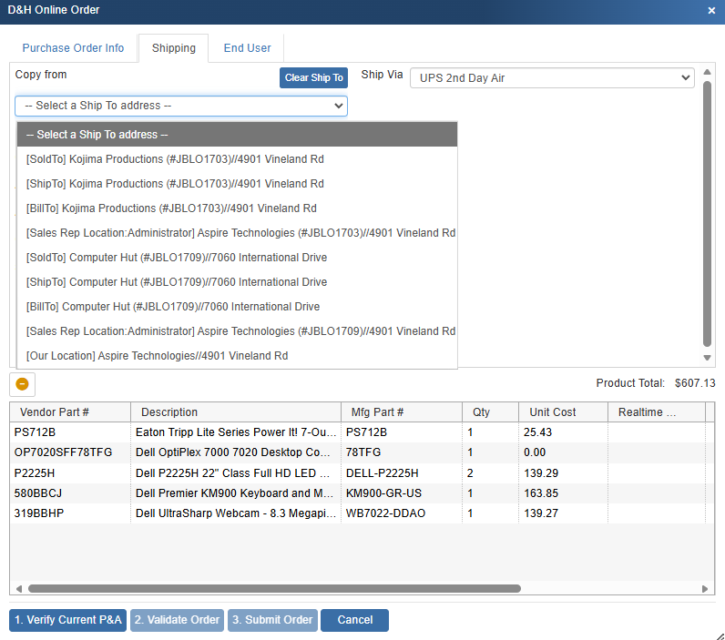This screenshot has height=640, width=725.
Task: Click the Submit Order button
Action: [x=272, y=620]
